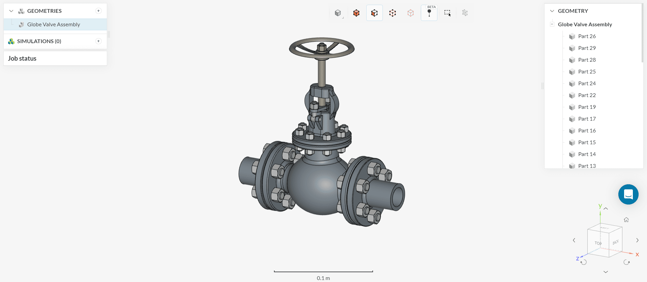Viewport: 647px width, 282px height.
Task: Rotate view counterclockwise using the arrow
Action: click(584, 262)
